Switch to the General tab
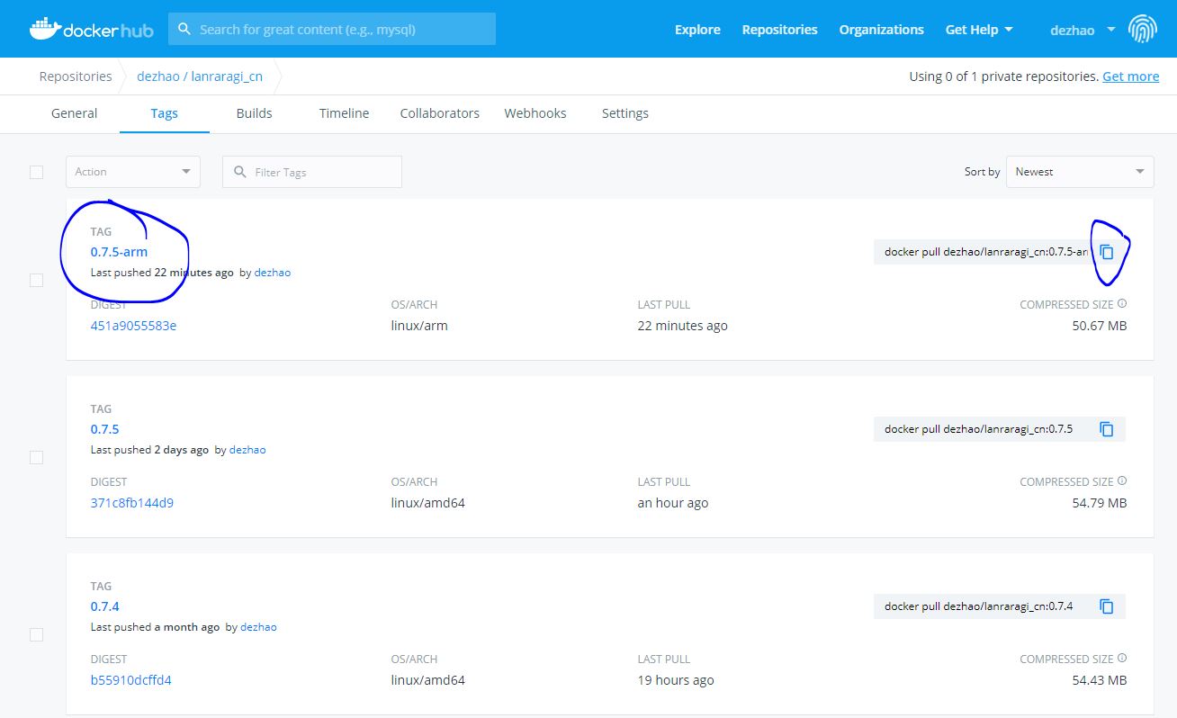This screenshot has height=718, width=1177. (x=74, y=113)
